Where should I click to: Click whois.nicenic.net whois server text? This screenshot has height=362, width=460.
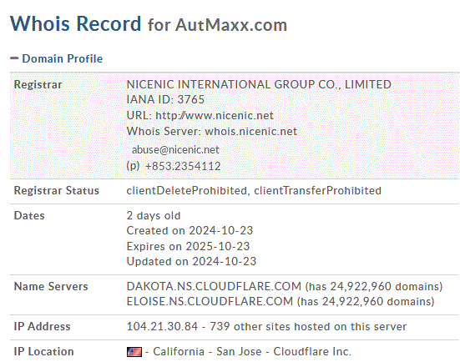250,131
